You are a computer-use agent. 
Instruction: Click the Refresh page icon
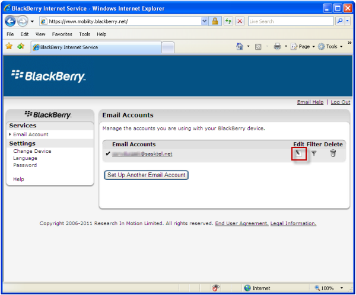point(228,21)
